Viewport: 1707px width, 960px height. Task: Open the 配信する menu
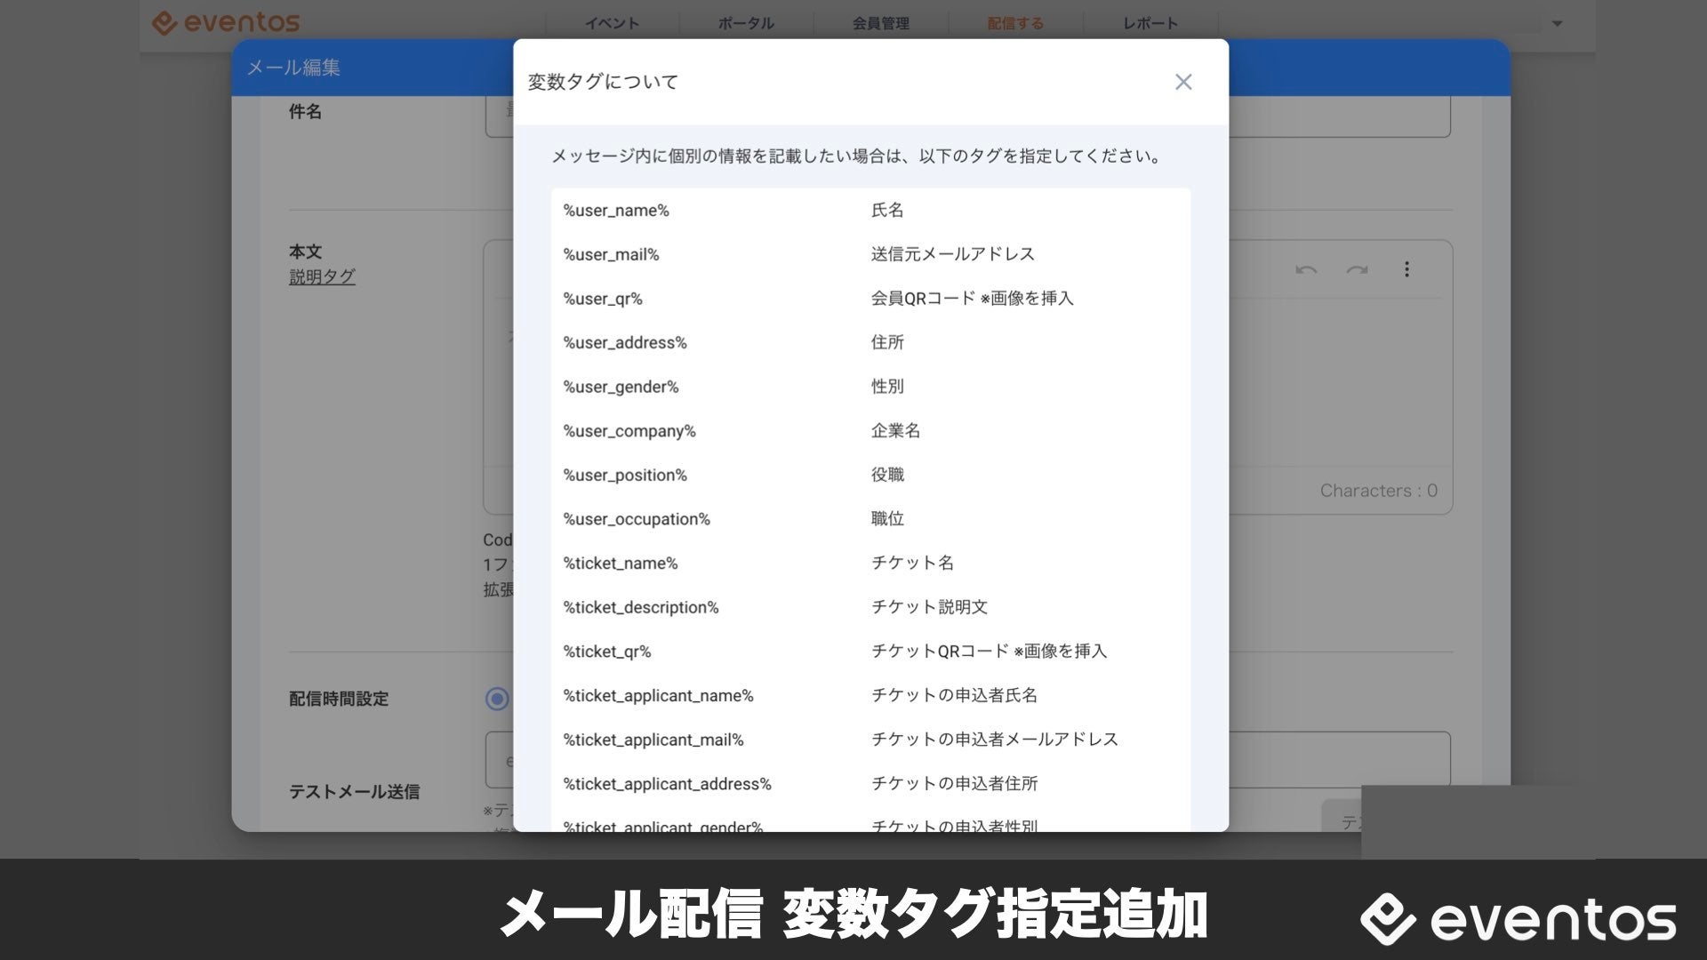[1015, 24]
